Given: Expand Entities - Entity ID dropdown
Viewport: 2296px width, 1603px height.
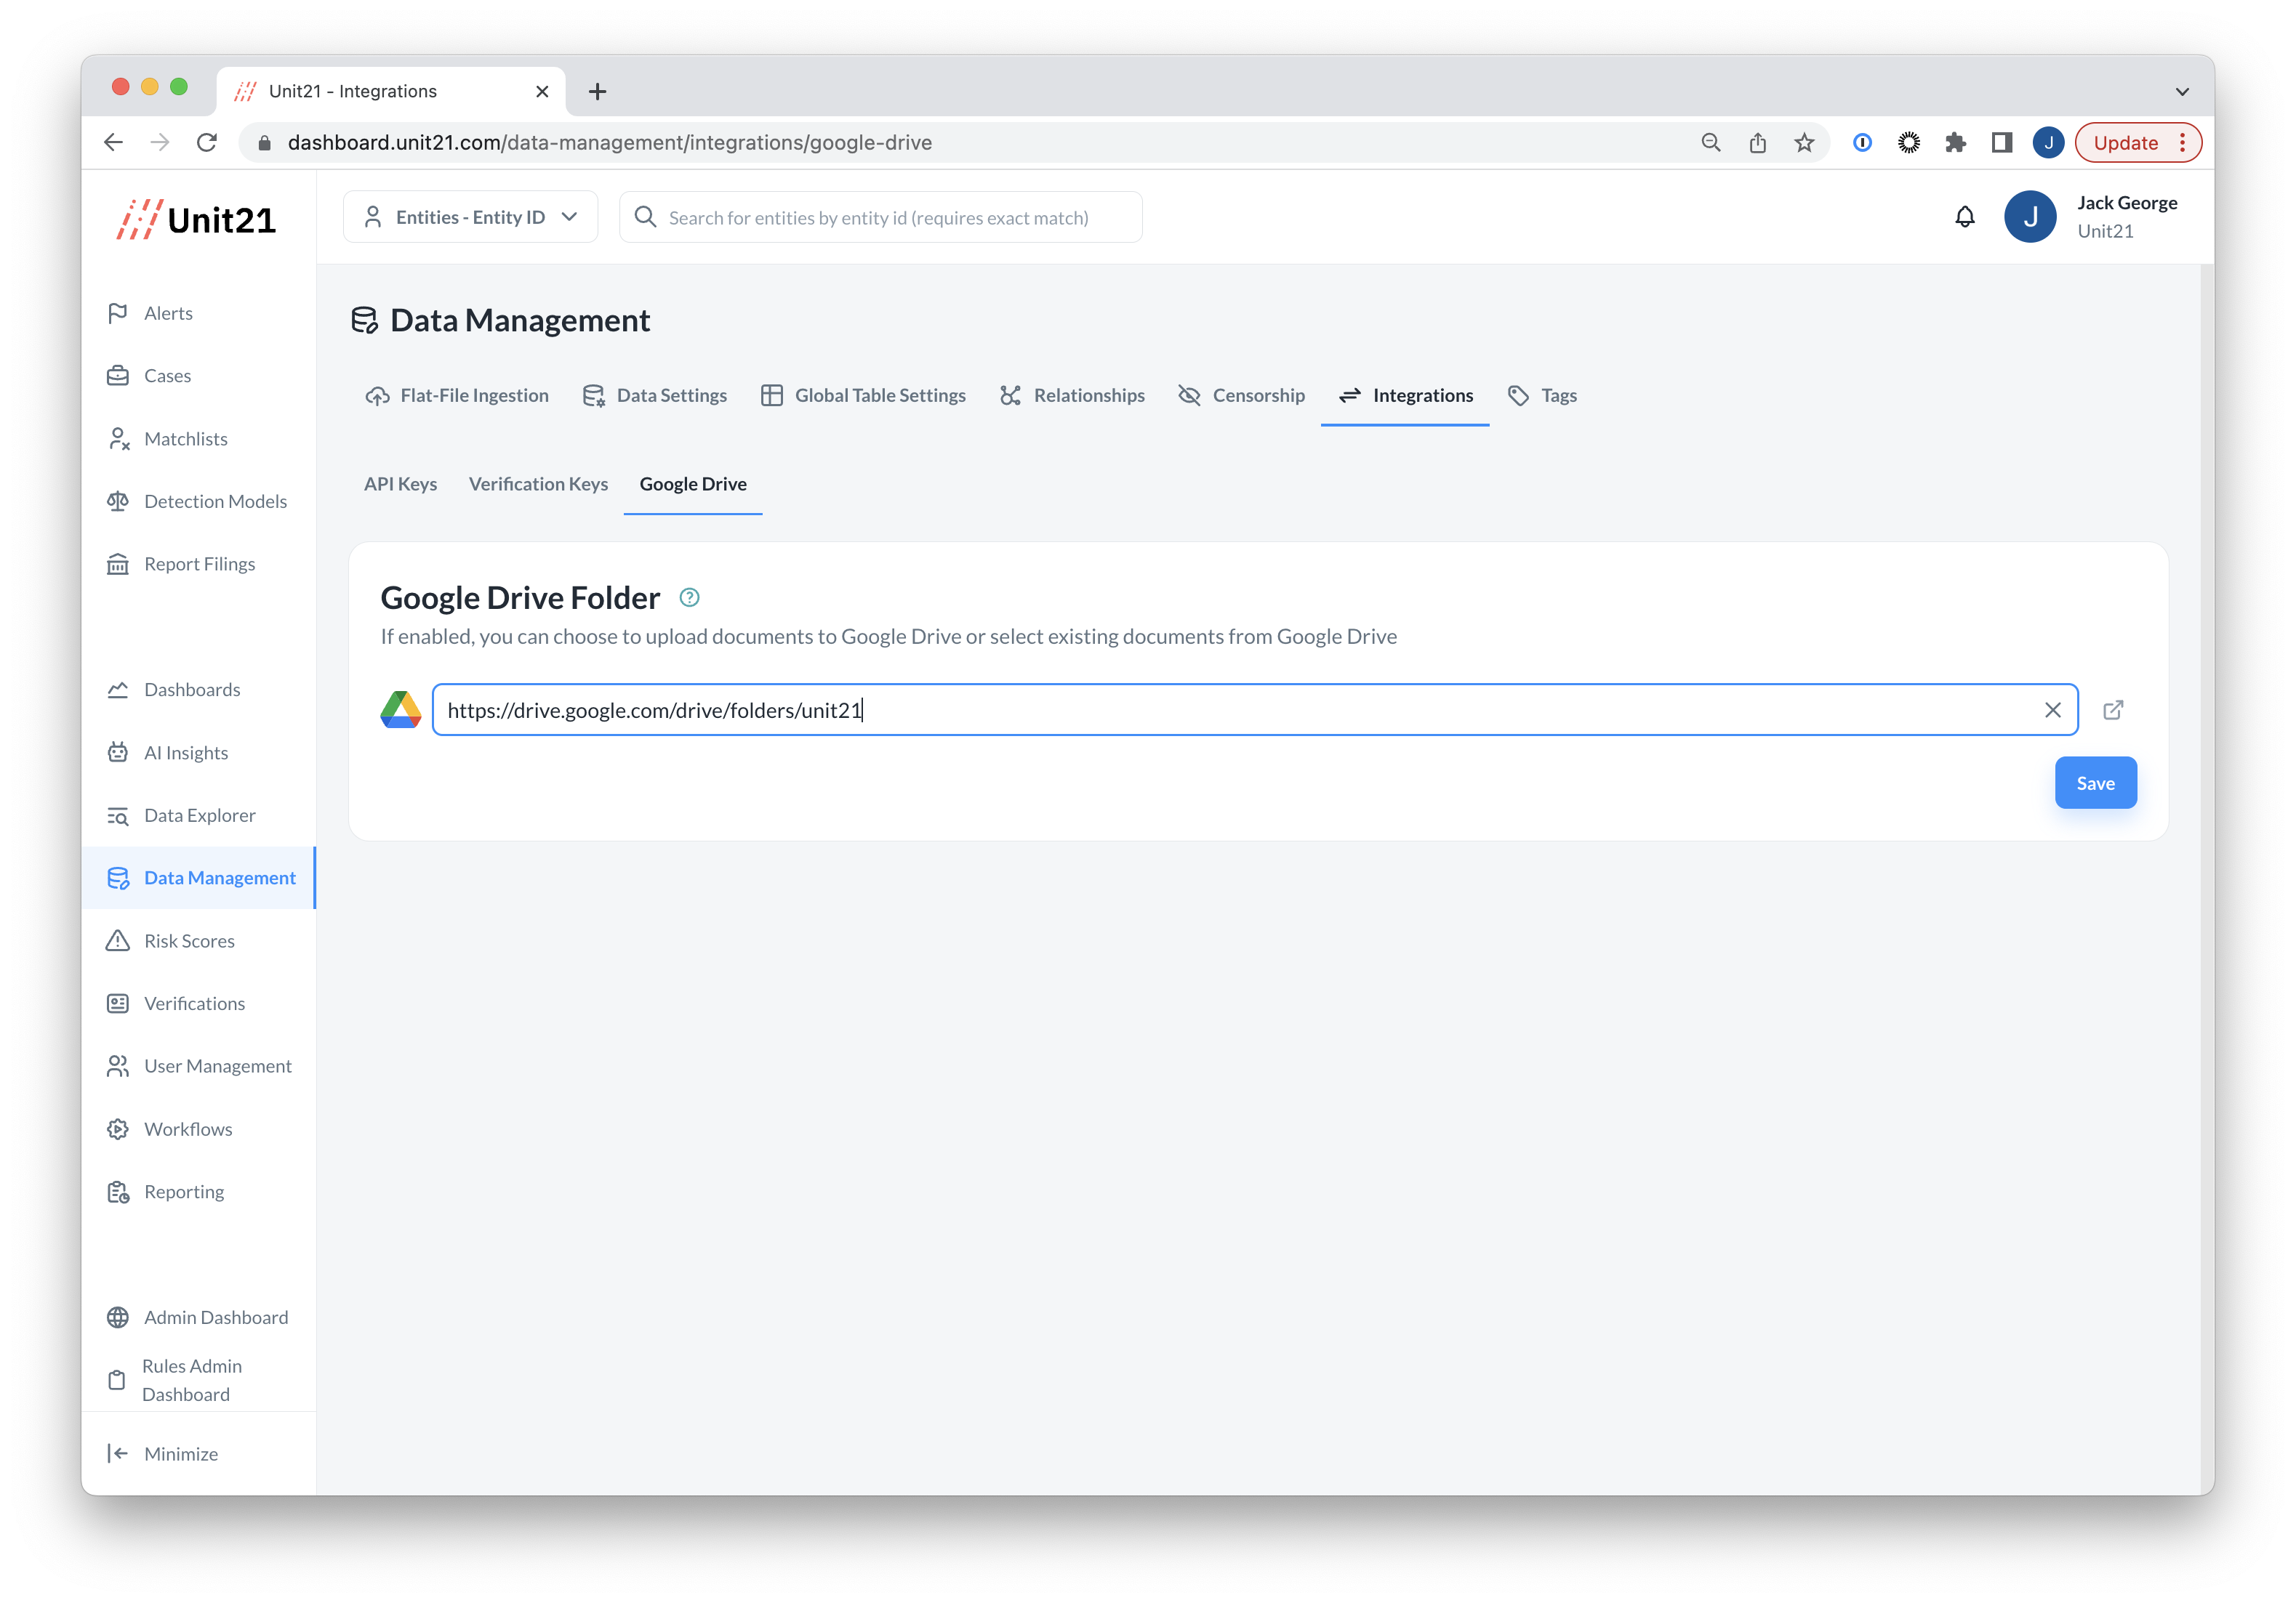Looking at the screenshot, I should point(470,217).
